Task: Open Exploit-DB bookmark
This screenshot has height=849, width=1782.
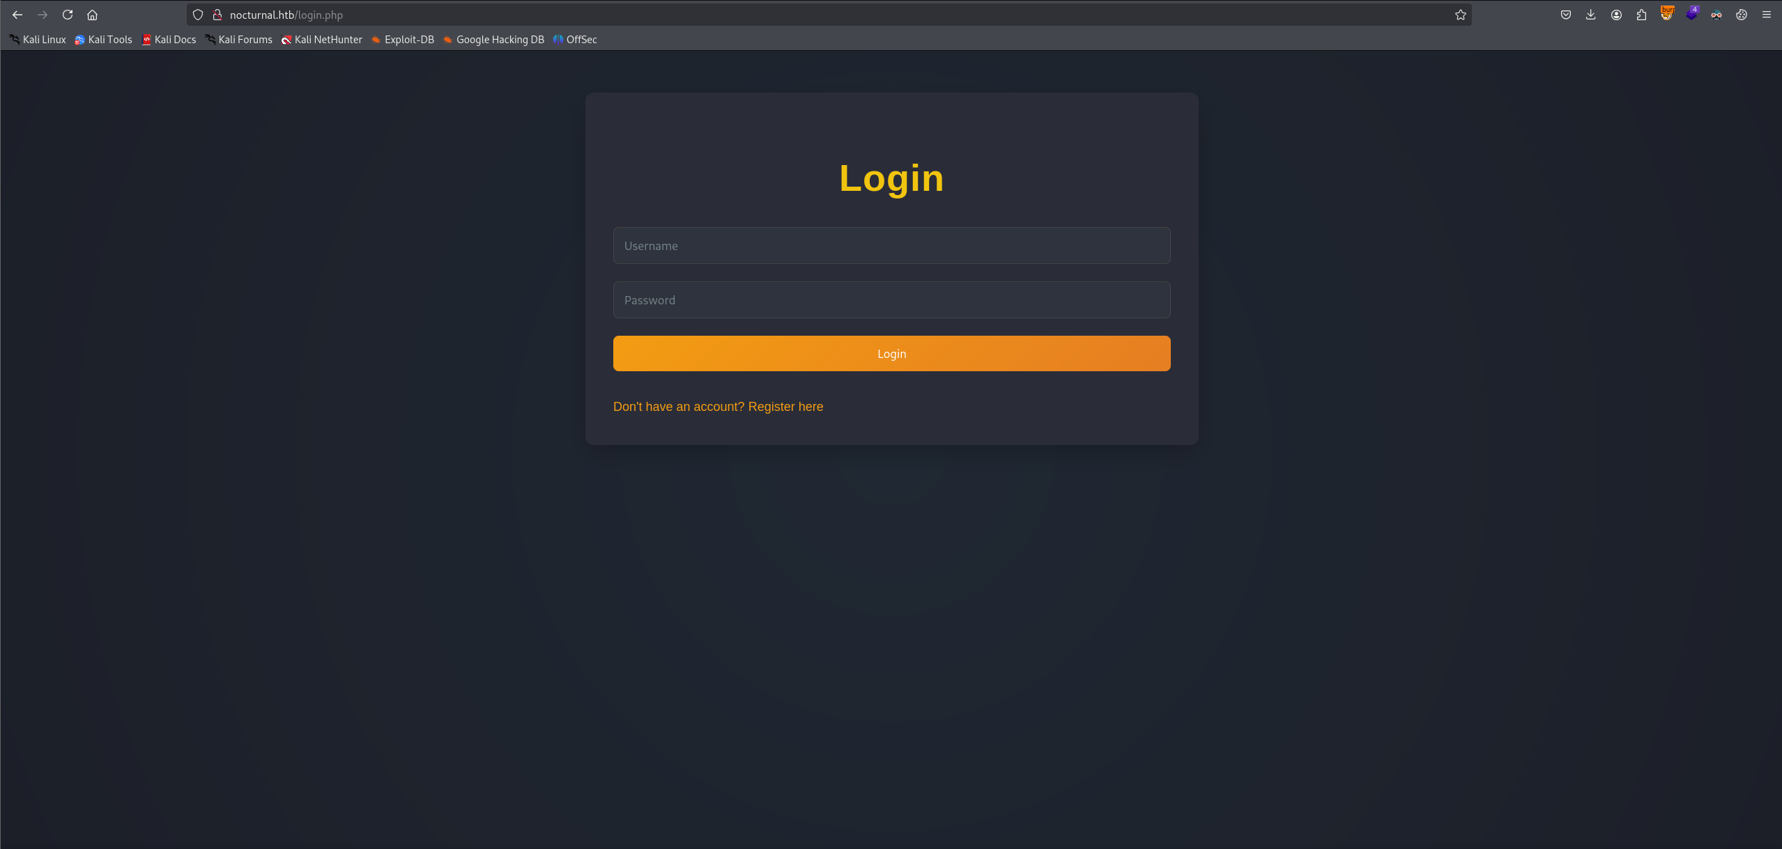Action: [x=402, y=40]
